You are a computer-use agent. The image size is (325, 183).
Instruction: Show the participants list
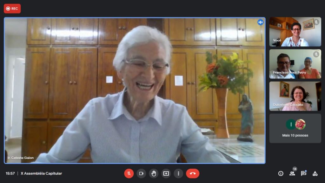tap(292, 173)
